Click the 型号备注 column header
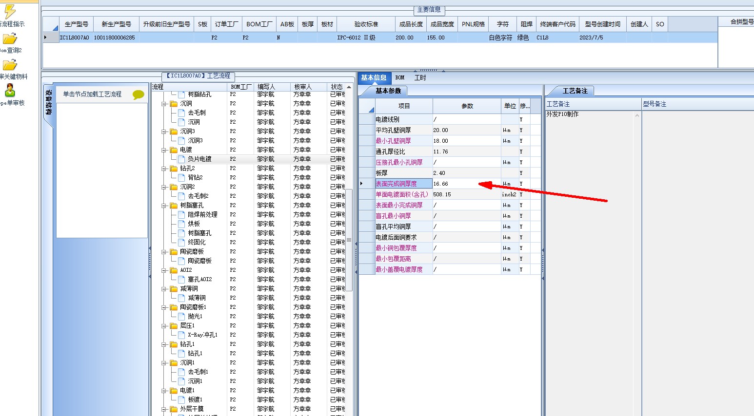 654,104
